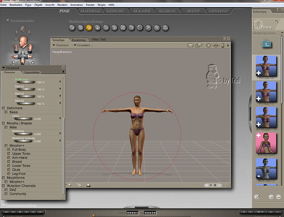This screenshot has width=284, height=217.
Task: Expand the DAZ injection channel group
Action: tap(6, 189)
